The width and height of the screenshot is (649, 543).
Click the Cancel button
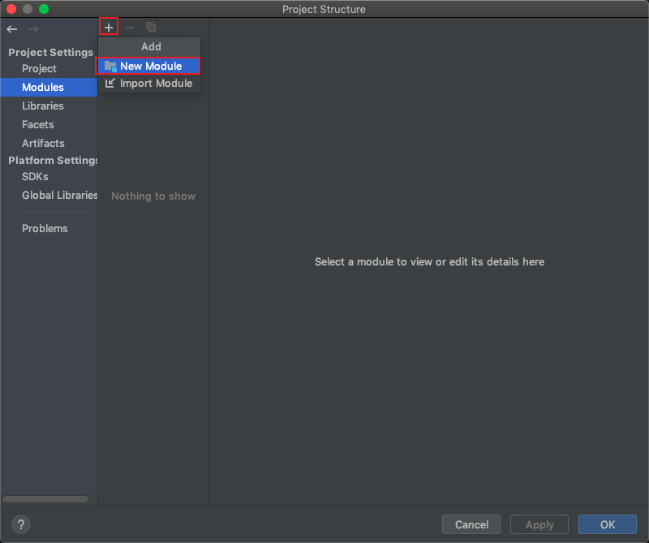[471, 524]
